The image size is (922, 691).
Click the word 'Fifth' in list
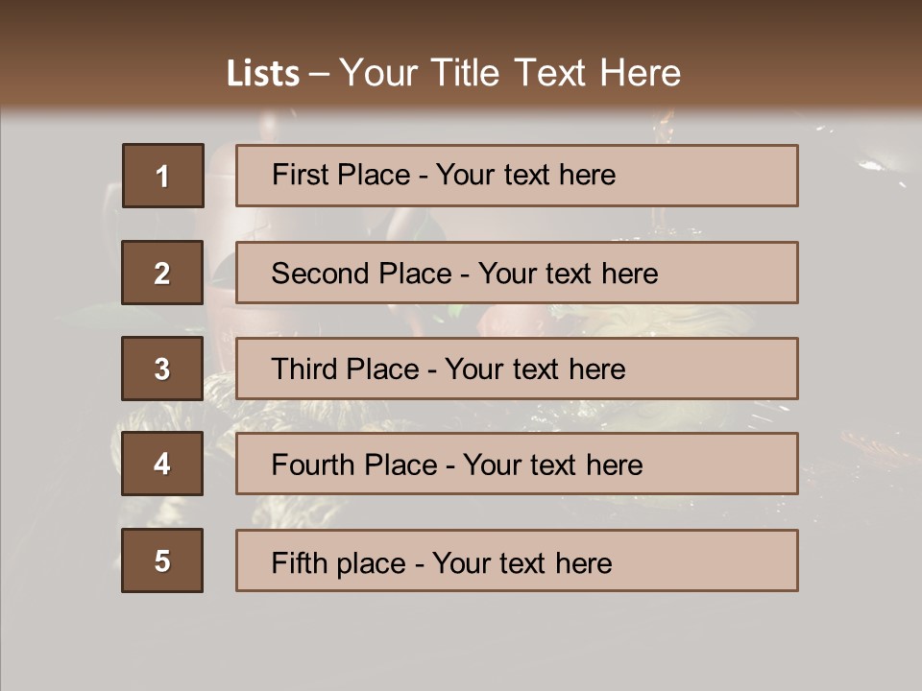click(299, 562)
